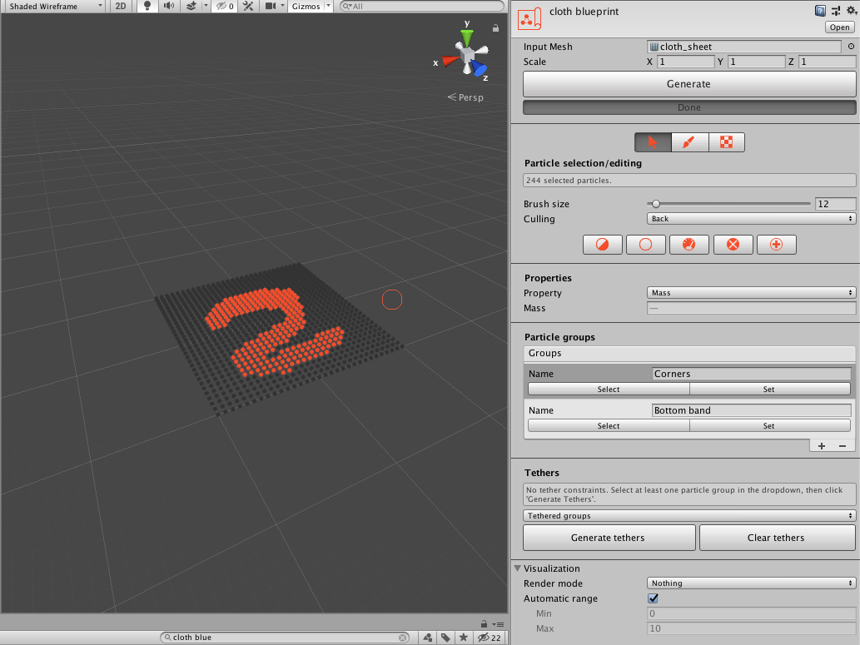Open the effects dropdown arrow
Image resolution: width=860 pixels, height=645 pixels.
point(206,6)
